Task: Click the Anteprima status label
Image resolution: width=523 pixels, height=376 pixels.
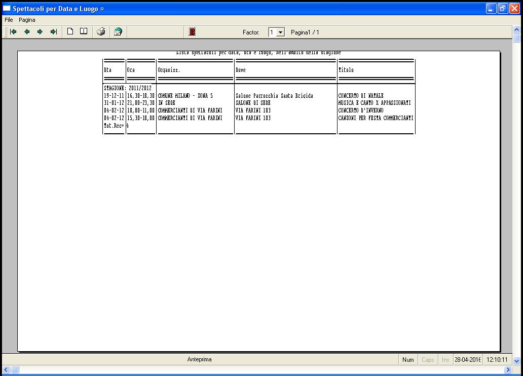Action: [x=200, y=359]
